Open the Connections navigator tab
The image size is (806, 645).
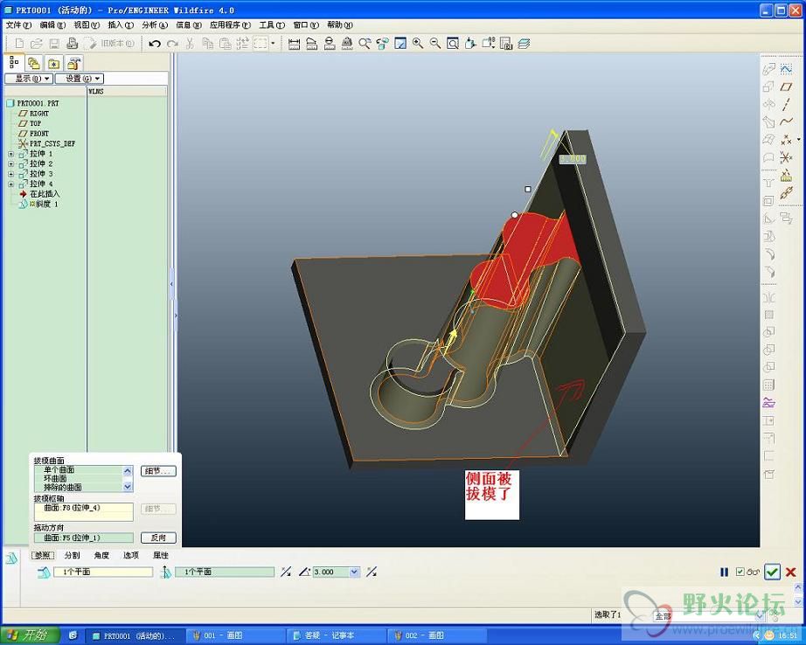[x=73, y=63]
